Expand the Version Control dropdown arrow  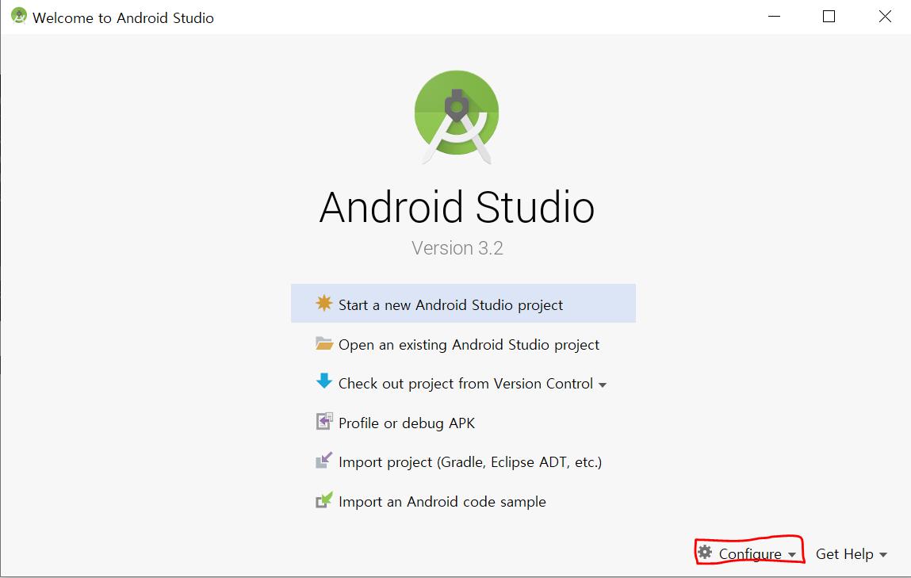[x=603, y=385]
